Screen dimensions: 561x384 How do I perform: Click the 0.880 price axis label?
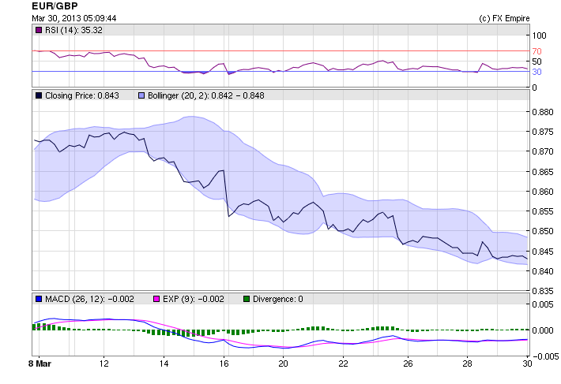tap(542, 112)
